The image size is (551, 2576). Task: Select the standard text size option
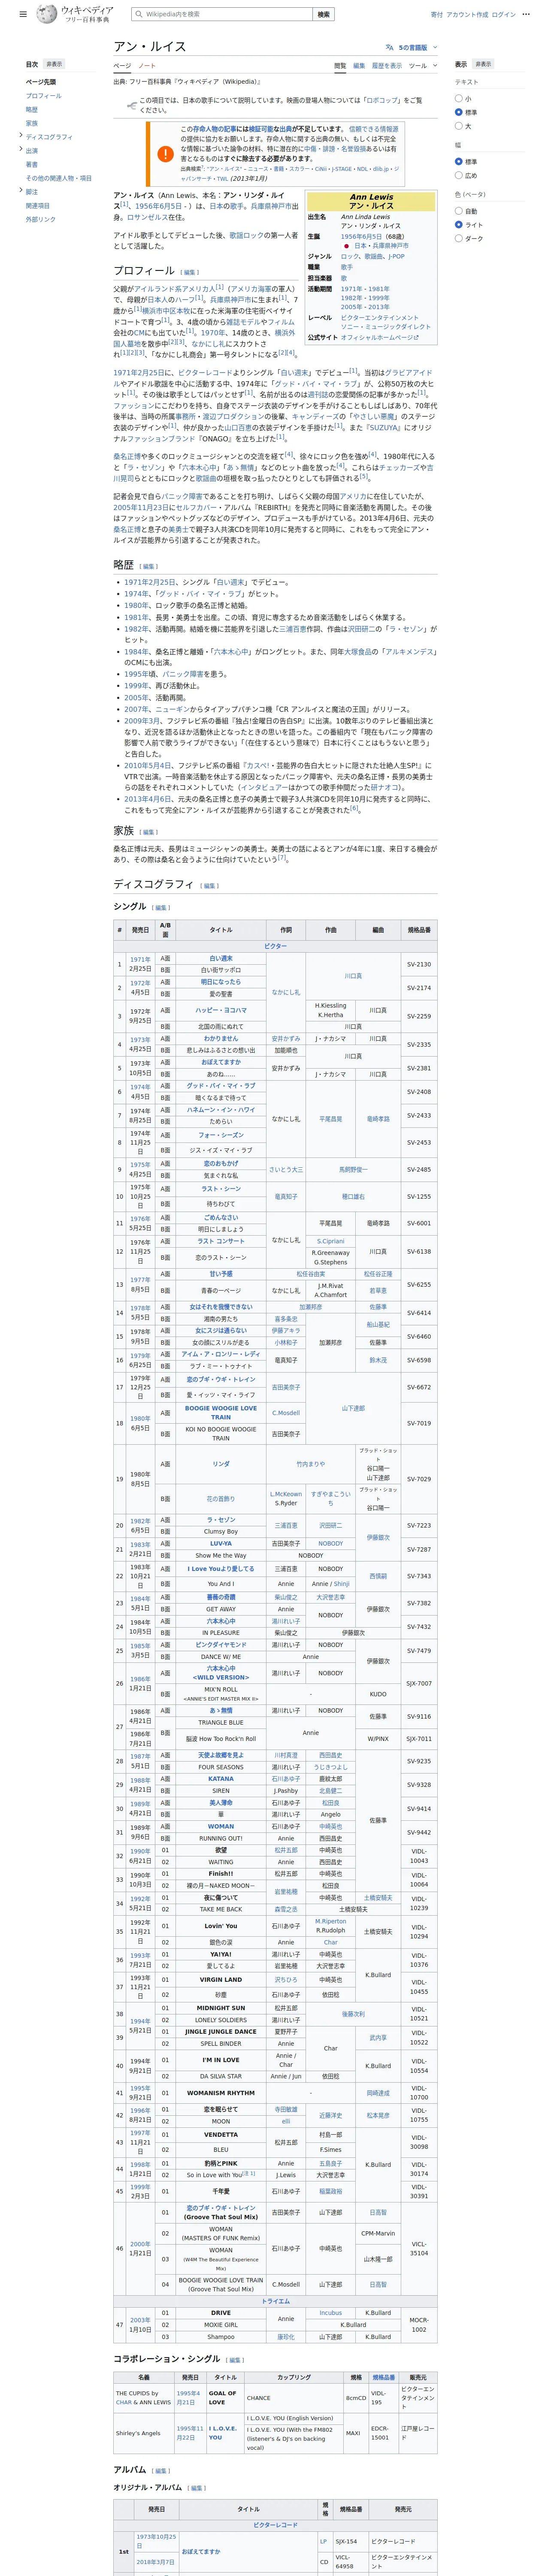click(459, 113)
